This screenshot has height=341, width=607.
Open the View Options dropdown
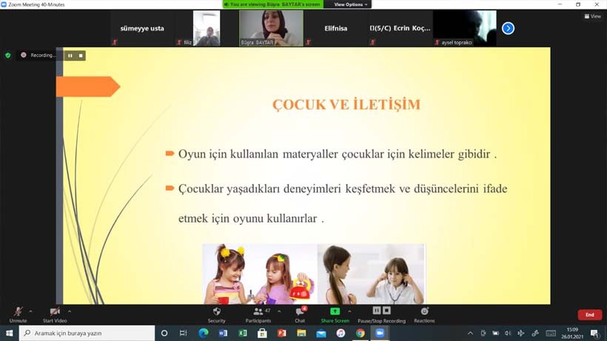coord(350,4)
